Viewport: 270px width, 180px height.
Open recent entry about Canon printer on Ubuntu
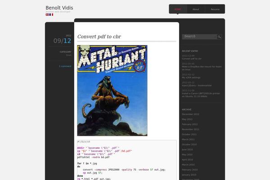click(201, 95)
